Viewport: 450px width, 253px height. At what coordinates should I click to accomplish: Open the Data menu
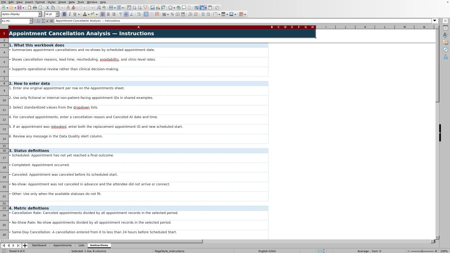pos(72,2)
